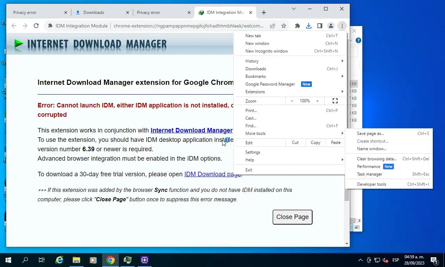The width and height of the screenshot is (445, 267).
Task: Click the page scrollbar down arrow
Action: [347, 244]
